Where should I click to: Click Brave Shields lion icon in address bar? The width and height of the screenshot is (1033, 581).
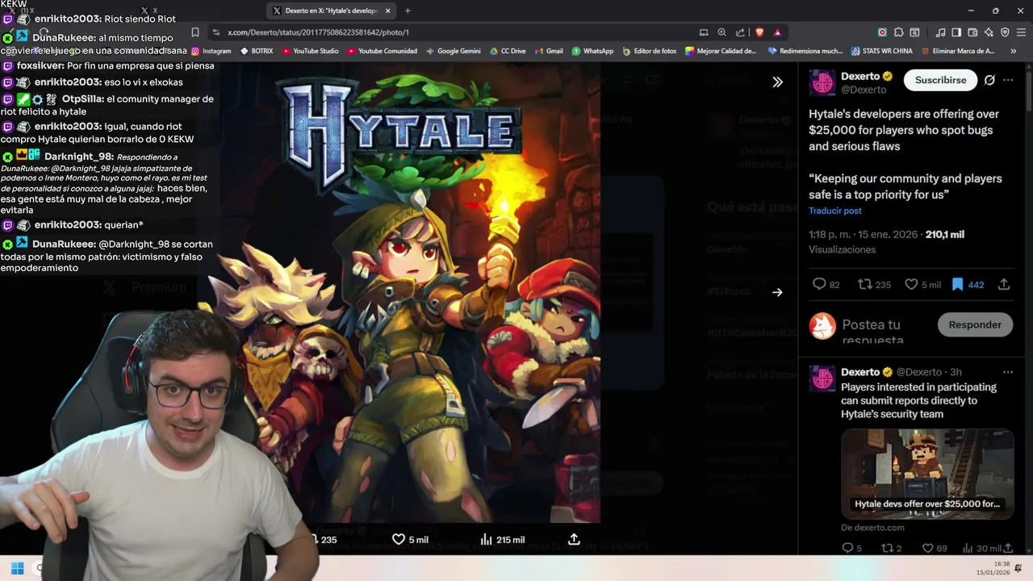coord(759,32)
